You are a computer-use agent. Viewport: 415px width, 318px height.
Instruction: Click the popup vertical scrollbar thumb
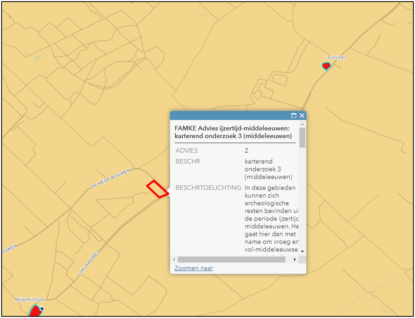click(302, 138)
